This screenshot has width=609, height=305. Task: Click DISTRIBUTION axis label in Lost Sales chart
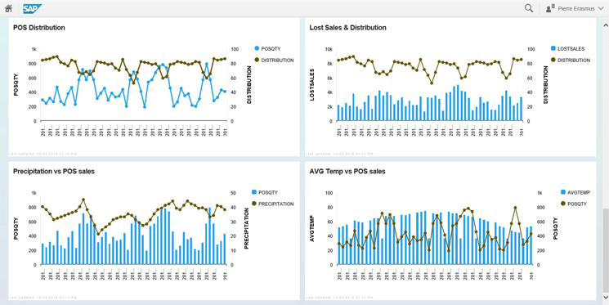546,85
